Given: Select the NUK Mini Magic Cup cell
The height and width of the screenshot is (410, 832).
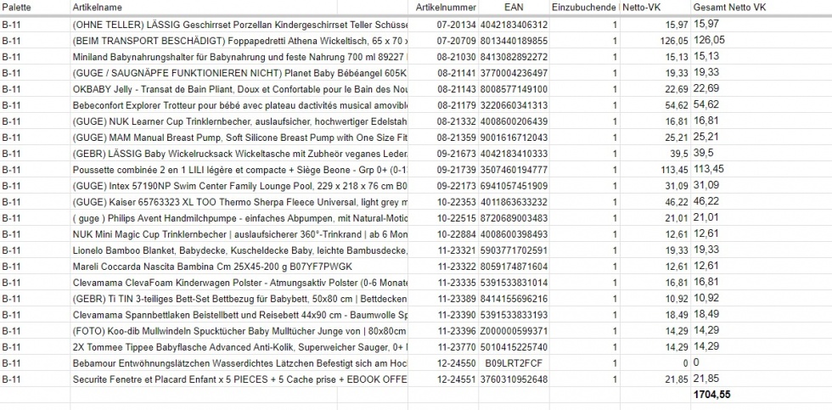Looking at the screenshot, I should click(x=239, y=234).
